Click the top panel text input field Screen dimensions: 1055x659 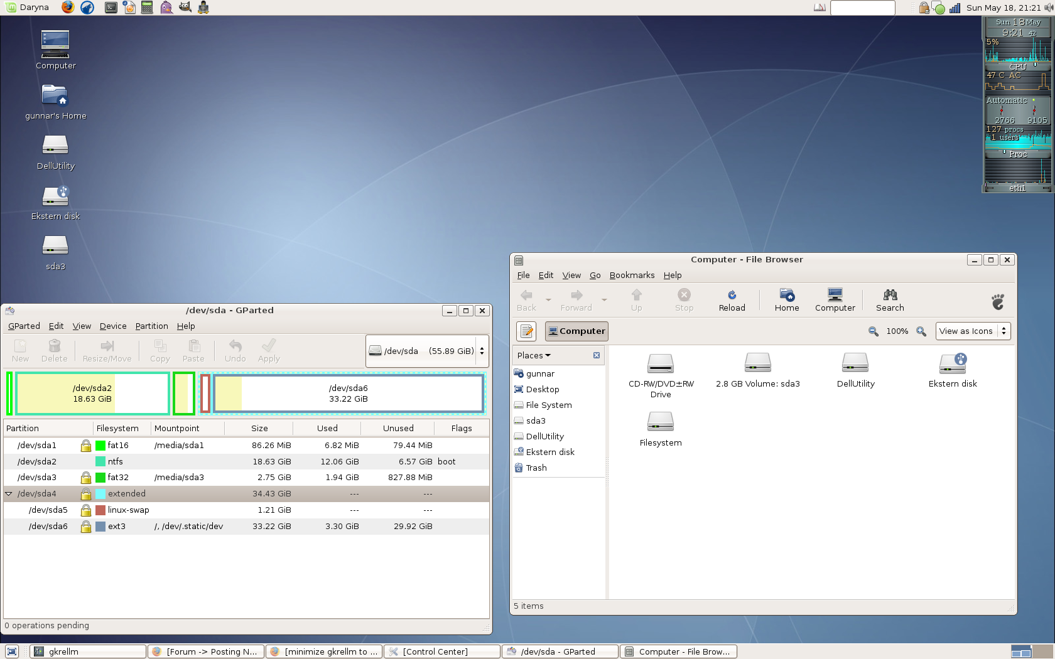(x=862, y=8)
